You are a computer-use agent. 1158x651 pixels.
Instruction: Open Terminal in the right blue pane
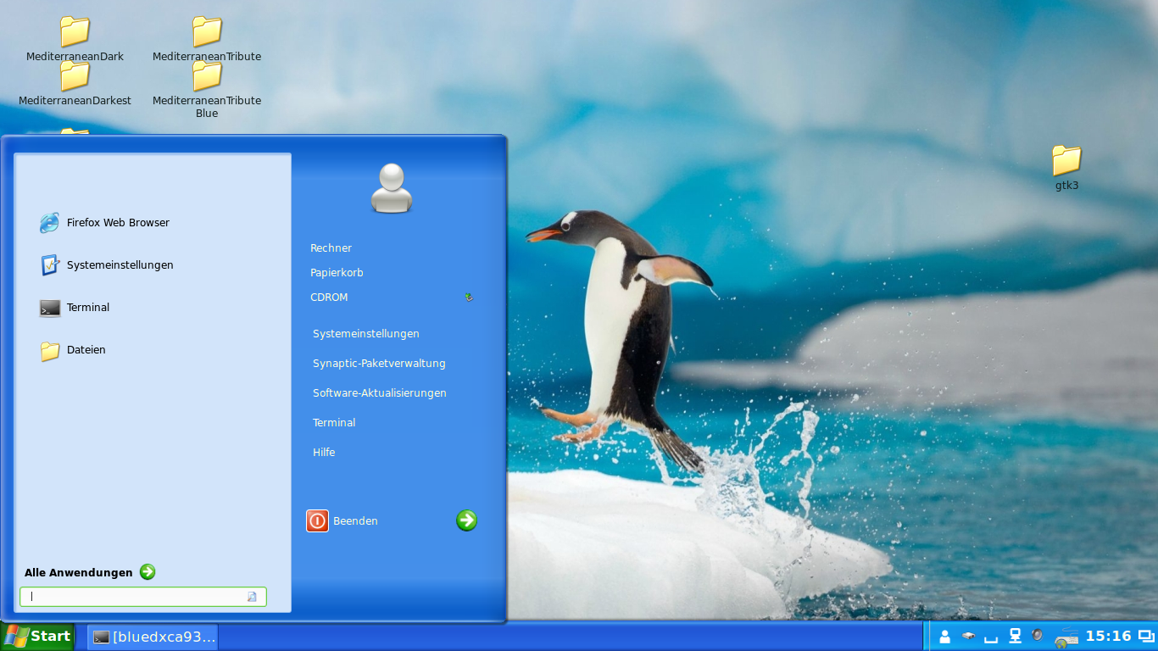[x=334, y=423]
